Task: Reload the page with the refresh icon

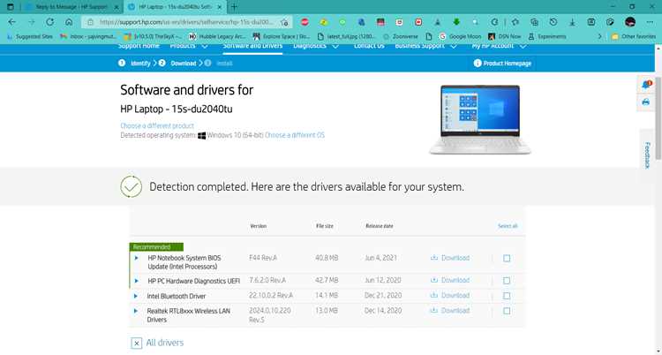Action: (49, 22)
